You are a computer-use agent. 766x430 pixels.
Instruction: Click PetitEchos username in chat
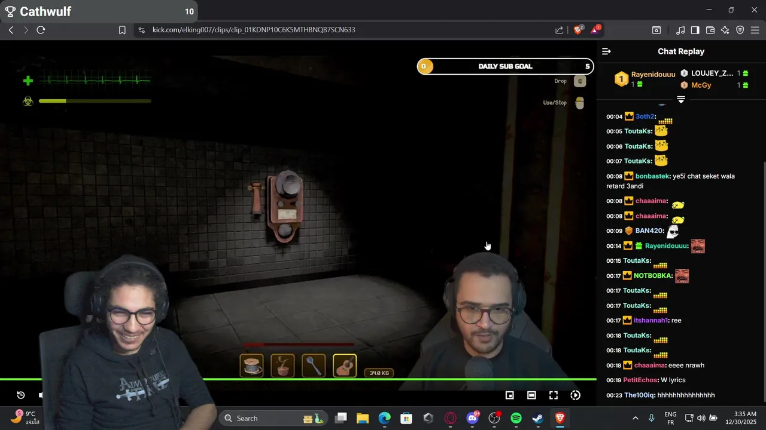[640, 380]
